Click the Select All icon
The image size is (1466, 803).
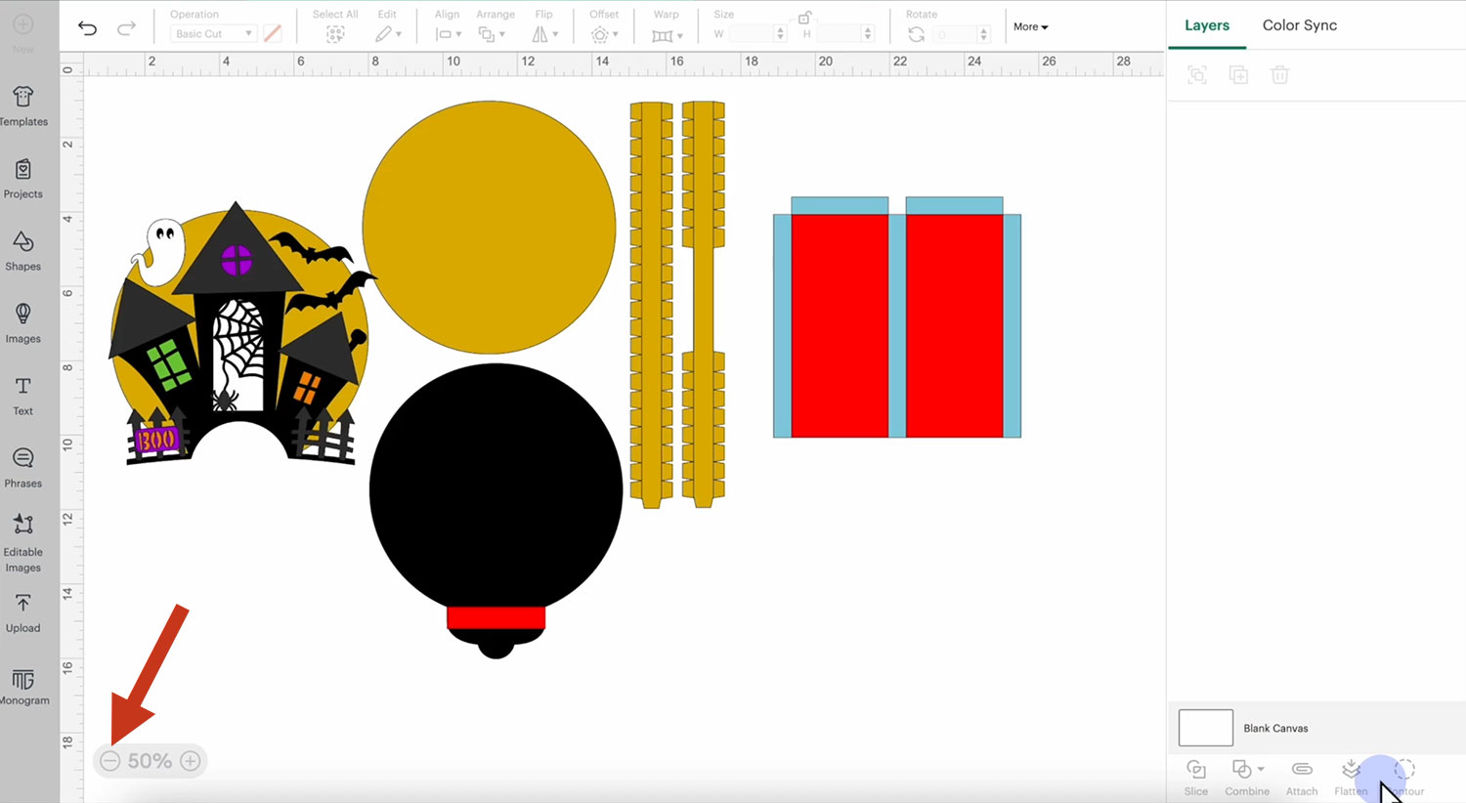pyautogui.click(x=335, y=34)
